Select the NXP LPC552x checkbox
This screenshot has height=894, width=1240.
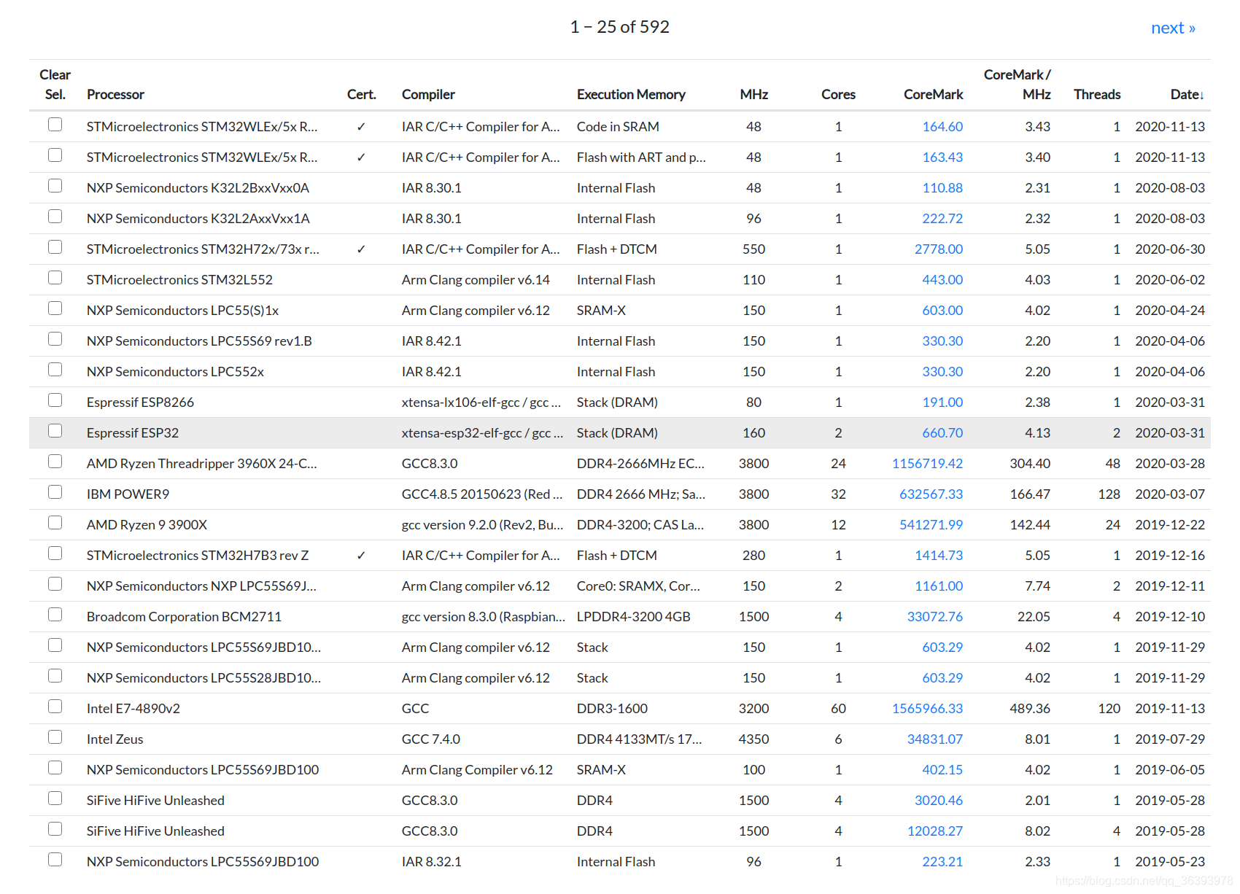coord(55,370)
